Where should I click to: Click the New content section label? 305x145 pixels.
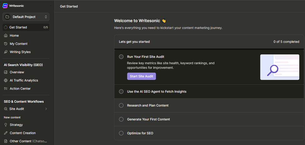[12, 117]
